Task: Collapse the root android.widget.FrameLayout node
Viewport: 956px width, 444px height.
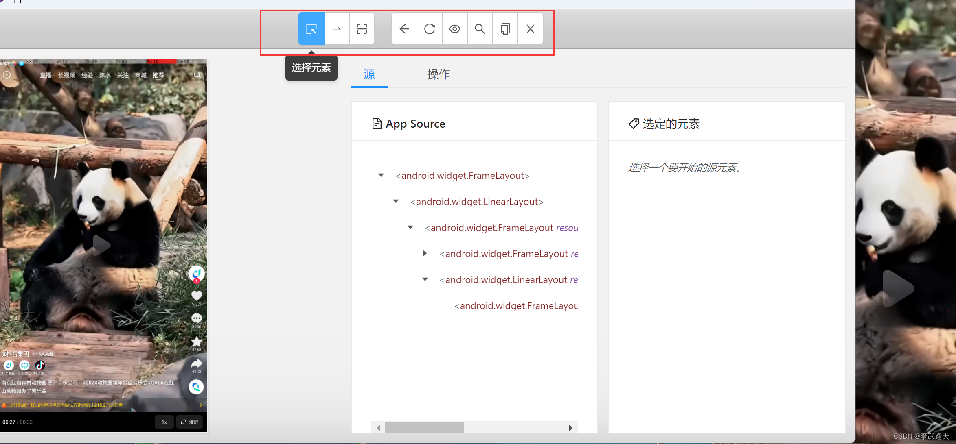Action: tap(381, 175)
